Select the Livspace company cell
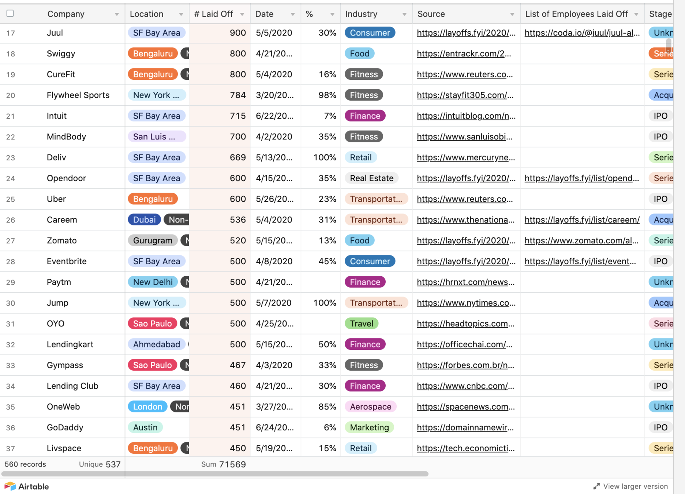Image resolution: width=685 pixels, height=494 pixels. click(64, 448)
